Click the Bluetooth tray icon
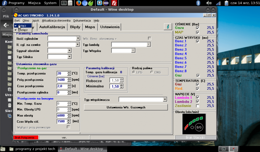 click(198, 3)
